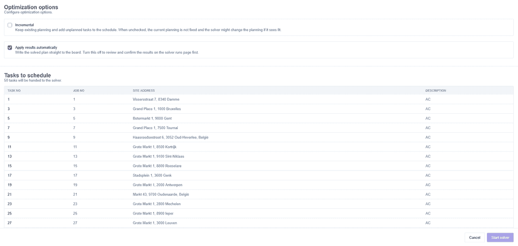Click the Optimization options heading
518x246 pixels.
(31, 7)
